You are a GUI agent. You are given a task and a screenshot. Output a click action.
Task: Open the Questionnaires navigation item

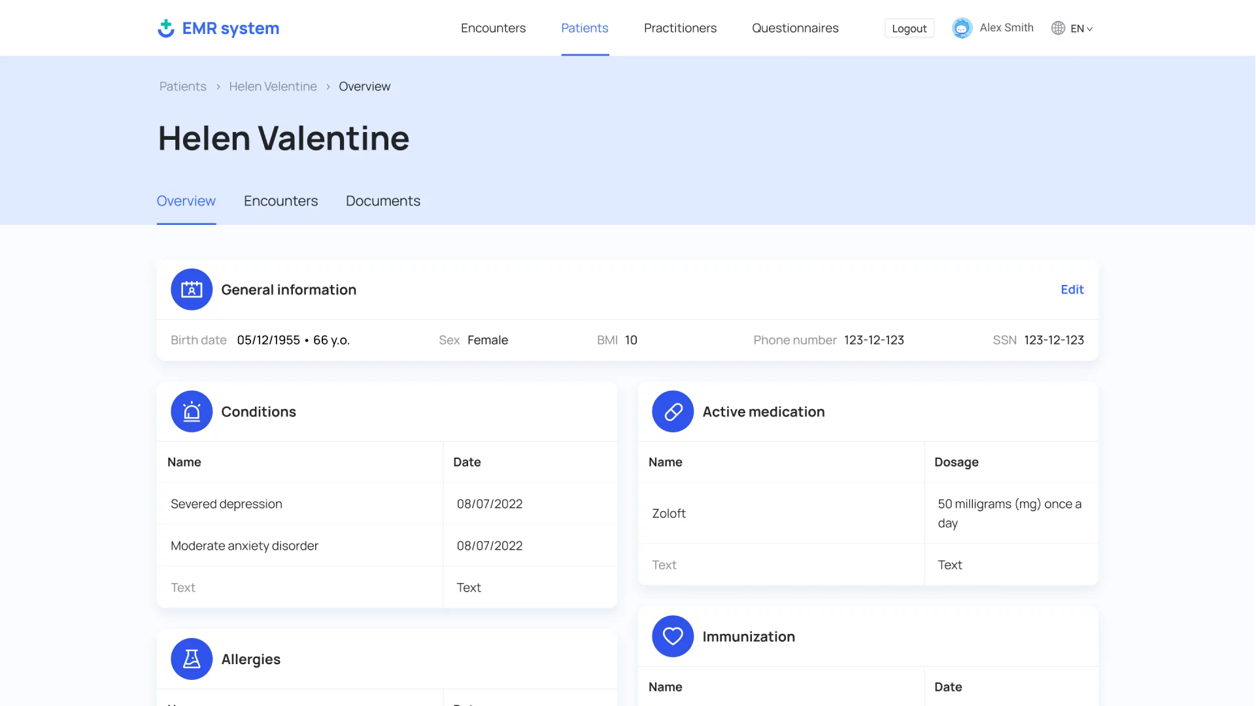(x=795, y=28)
